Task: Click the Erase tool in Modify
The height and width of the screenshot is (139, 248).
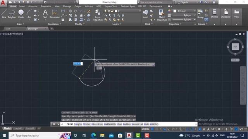Action: [x=89, y=11]
